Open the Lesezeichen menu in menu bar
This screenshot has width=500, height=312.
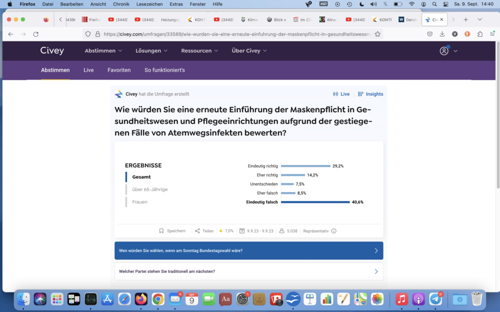(150, 4)
